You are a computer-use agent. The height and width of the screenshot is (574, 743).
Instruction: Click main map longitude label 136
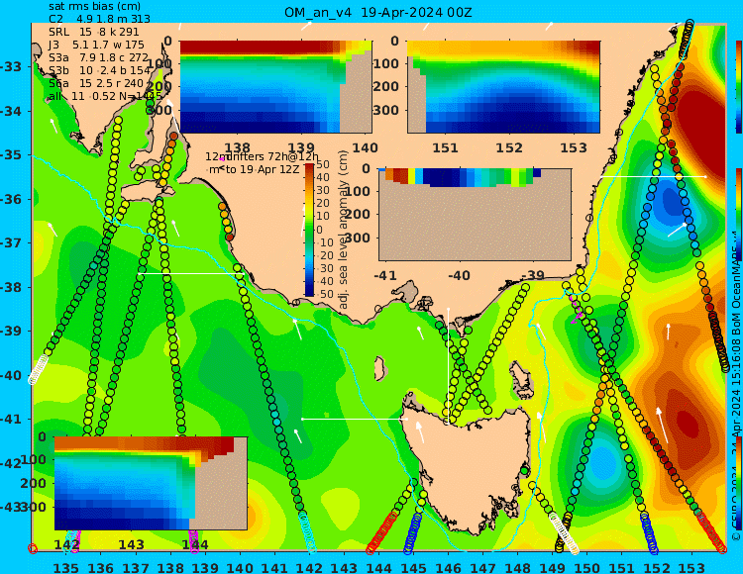[x=100, y=567]
